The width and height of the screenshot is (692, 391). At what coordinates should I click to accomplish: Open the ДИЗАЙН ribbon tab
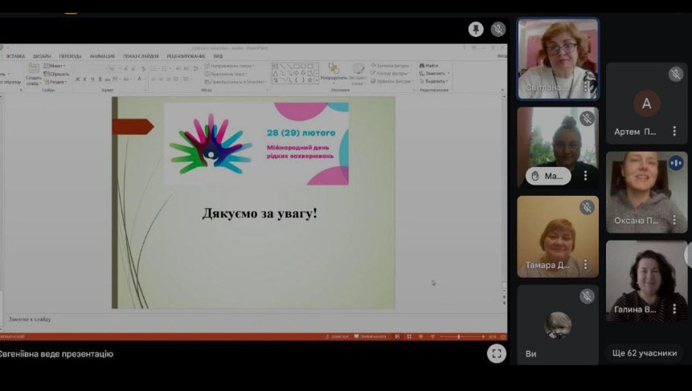click(42, 56)
